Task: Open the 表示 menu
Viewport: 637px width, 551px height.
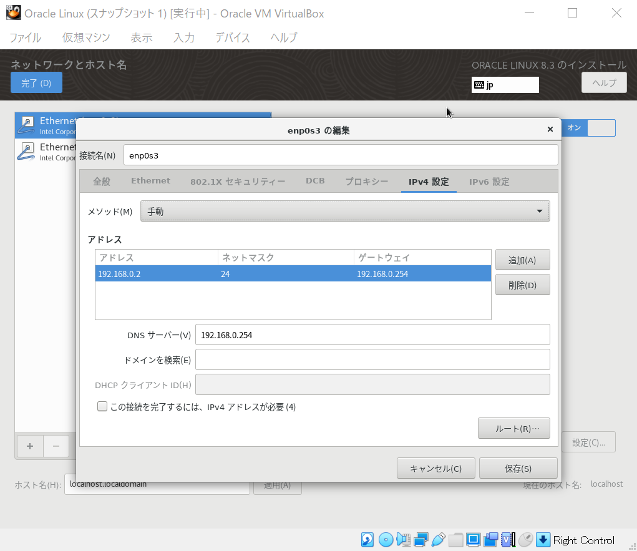Action: point(142,38)
